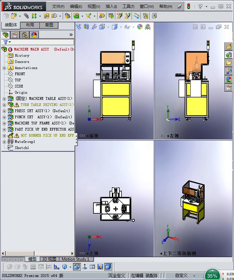
Task: Open the Hide/Show Items dropdown arrow
Action: [x=133, y=27]
